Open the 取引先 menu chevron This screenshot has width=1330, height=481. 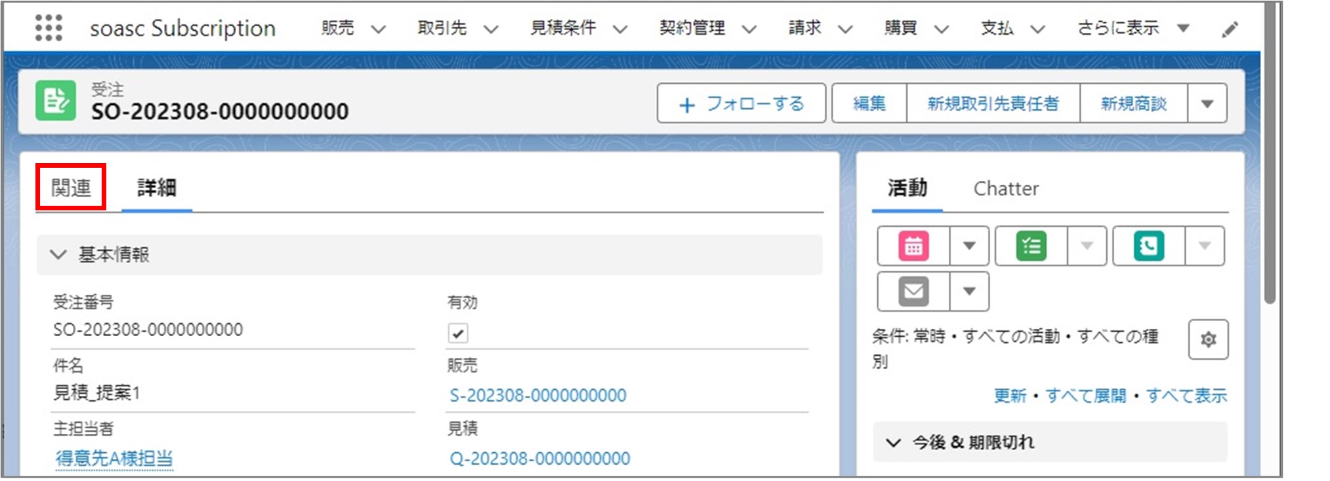click(491, 29)
